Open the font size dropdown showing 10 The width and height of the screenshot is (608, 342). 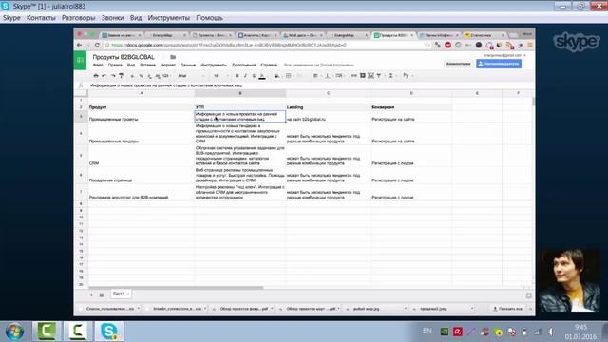(x=220, y=76)
